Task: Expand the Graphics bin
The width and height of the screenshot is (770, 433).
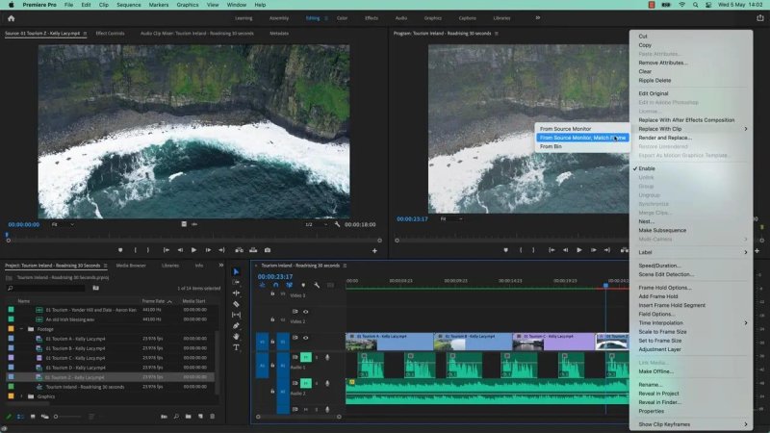Action: click(x=21, y=396)
